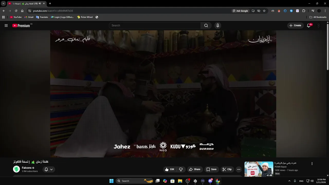Mute tab via speaker icon on tab

[x=40, y=3]
